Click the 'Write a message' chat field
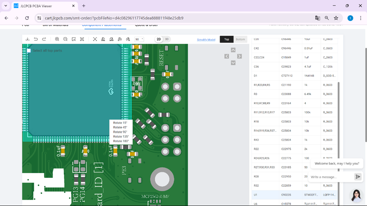Image resolution: width=367 pixels, height=206 pixels. pyautogui.click(x=331, y=177)
